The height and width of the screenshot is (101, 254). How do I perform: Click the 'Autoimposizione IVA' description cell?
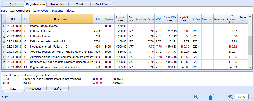click(x=61, y=57)
